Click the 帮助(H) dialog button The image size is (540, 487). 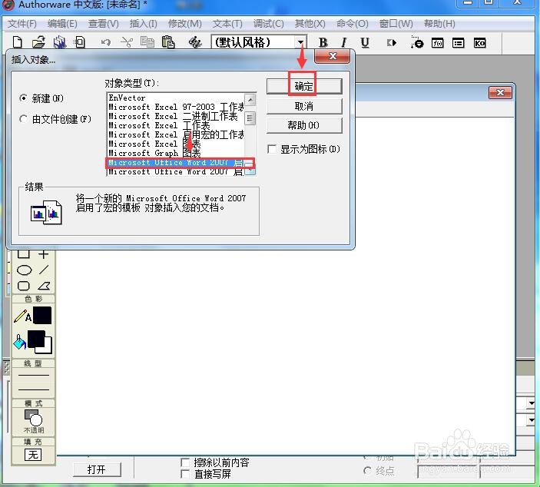point(304,125)
